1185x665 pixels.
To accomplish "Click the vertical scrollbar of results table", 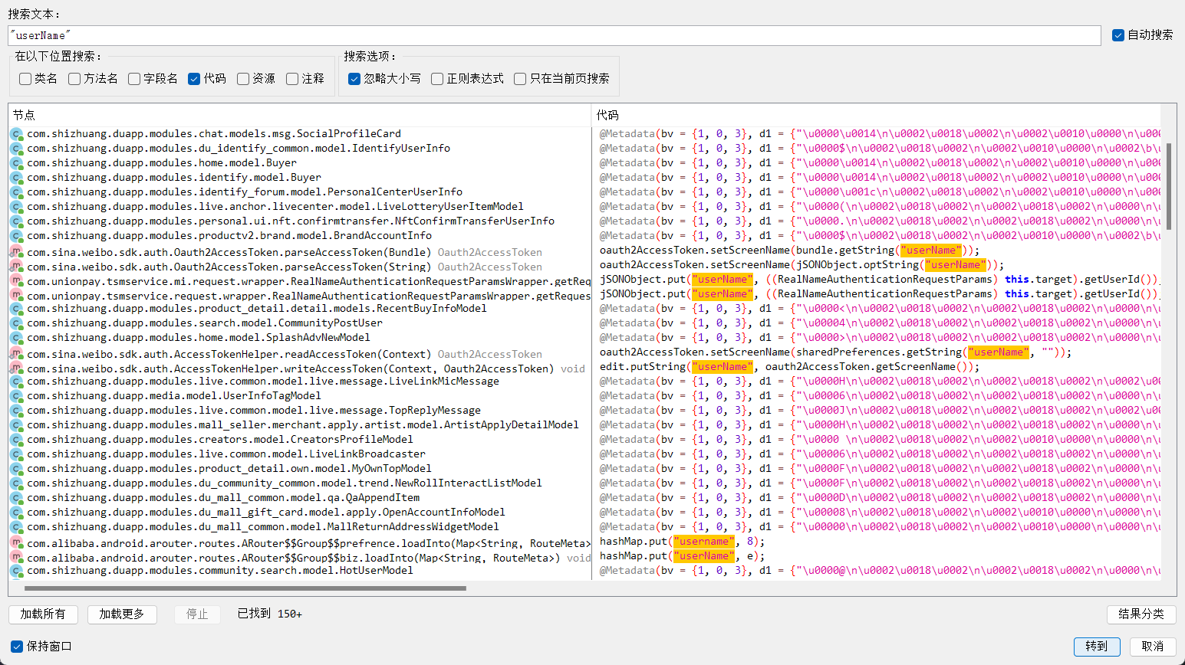I will coord(1169,186).
